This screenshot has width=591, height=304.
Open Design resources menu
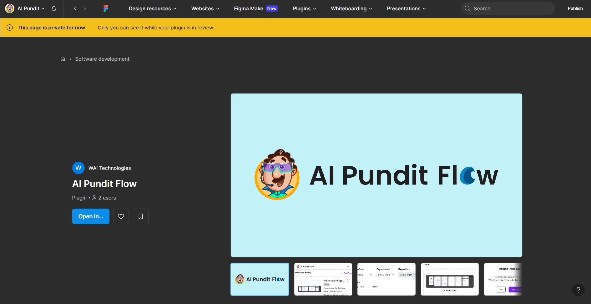click(x=153, y=8)
